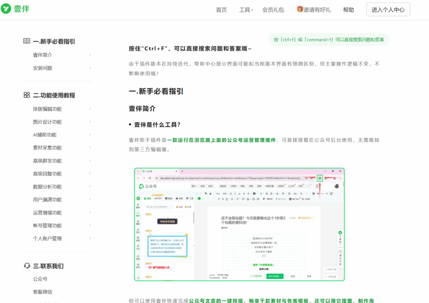429x303 pixels.
Task: Expand the 图片设计功能 chevron
Action: (90, 122)
